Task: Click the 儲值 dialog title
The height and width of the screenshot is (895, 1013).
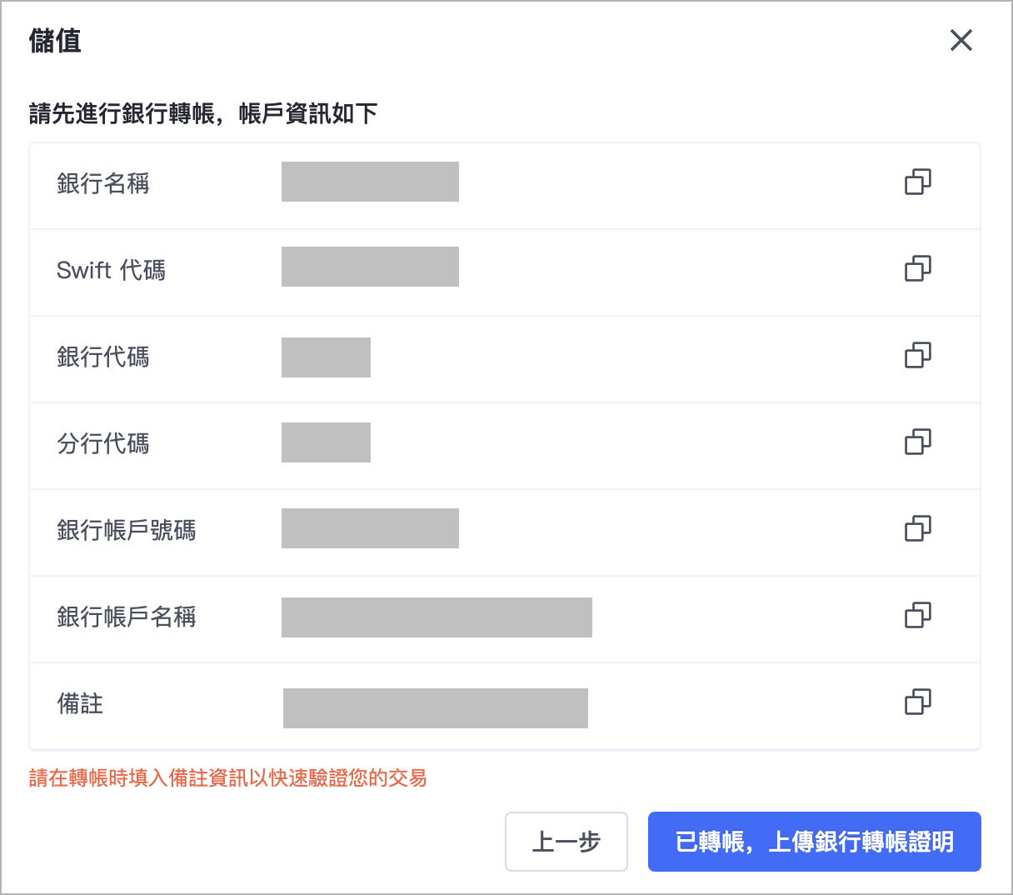Action: [x=55, y=41]
